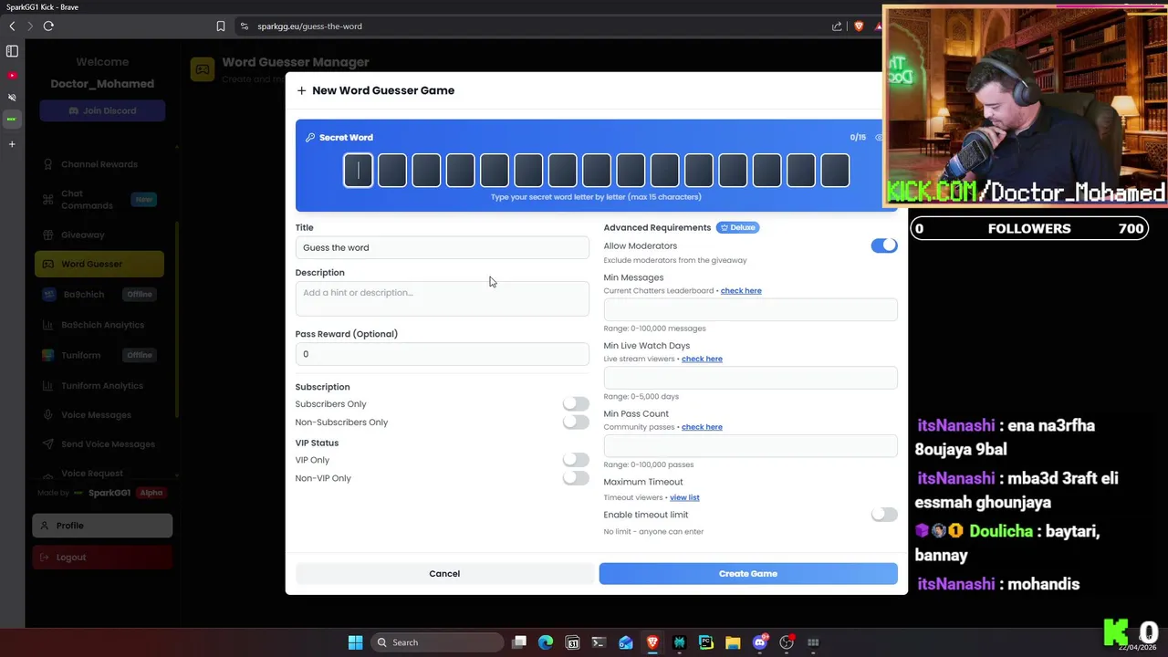Viewport: 1168px width, 657px height.
Task: Click the last secret word letter box
Action: tap(835, 171)
